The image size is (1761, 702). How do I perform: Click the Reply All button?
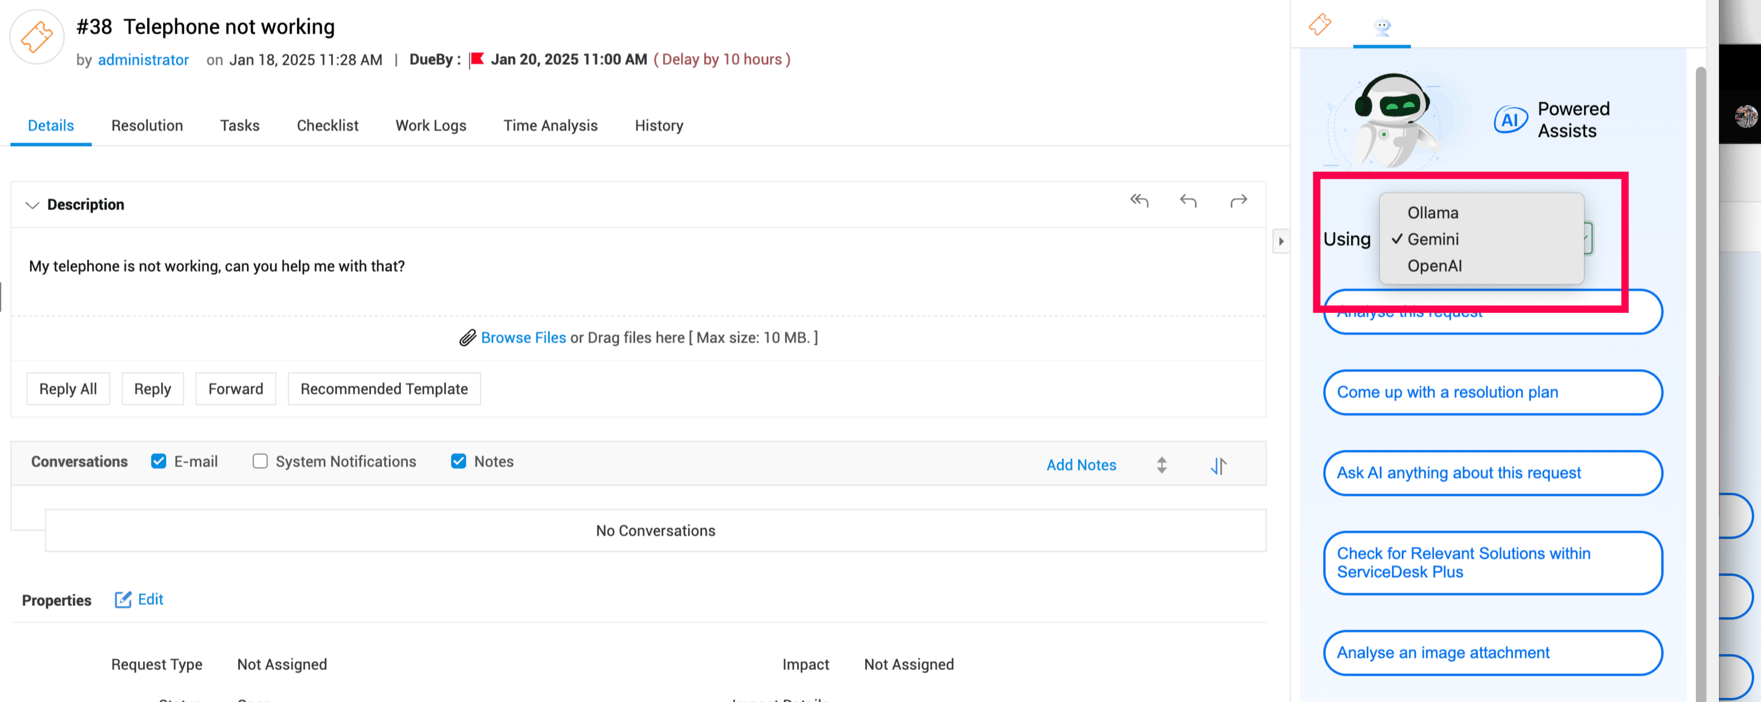67,388
